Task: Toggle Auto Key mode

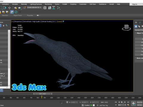Action: pos(139,102)
